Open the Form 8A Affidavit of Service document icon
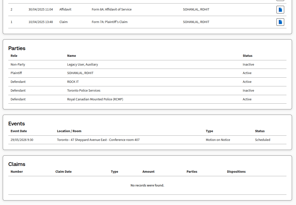 pos(280,10)
